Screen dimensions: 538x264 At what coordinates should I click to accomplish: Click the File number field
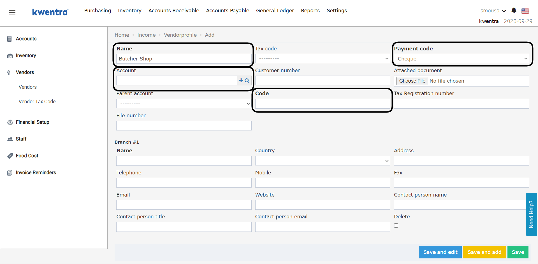pyautogui.click(x=184, y=126)
